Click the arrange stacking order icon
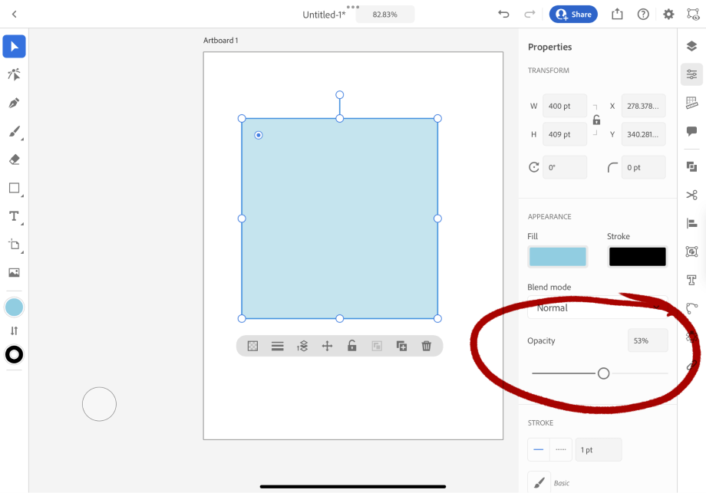Image resolution: width=706 pixels, height=493 pixels. tap(302, 346)
